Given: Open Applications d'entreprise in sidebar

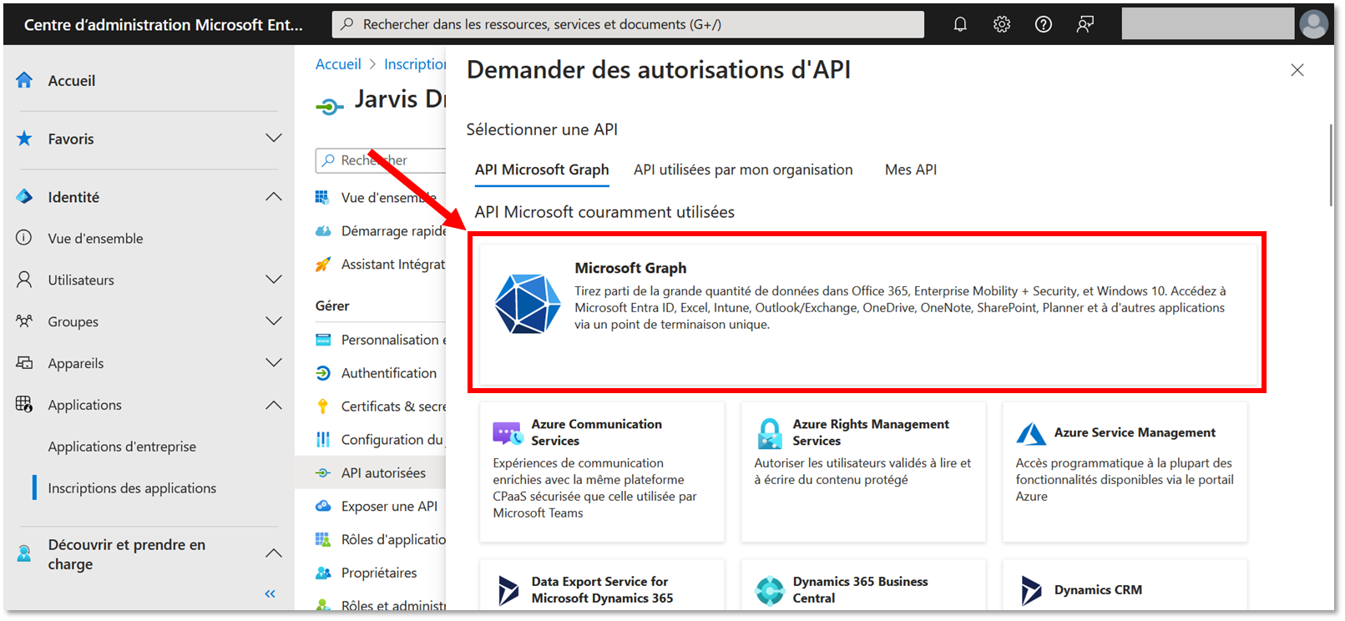Looking at the screenshot, I should pos(122,447).
